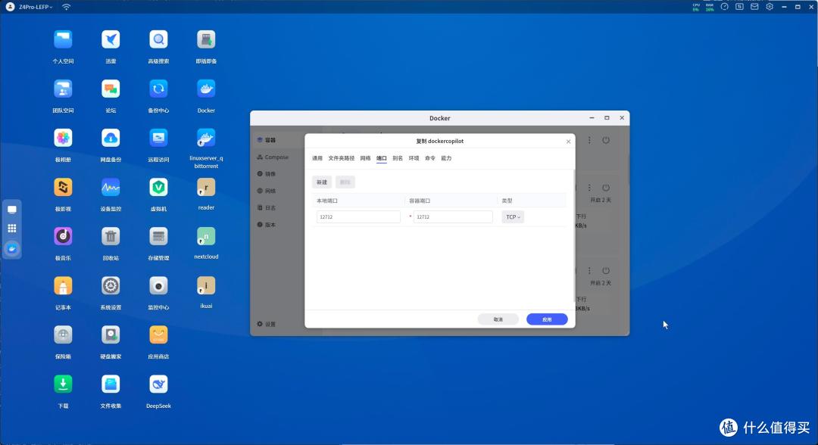Launch 备份中心 from the desktop

[x=158, y=89]
